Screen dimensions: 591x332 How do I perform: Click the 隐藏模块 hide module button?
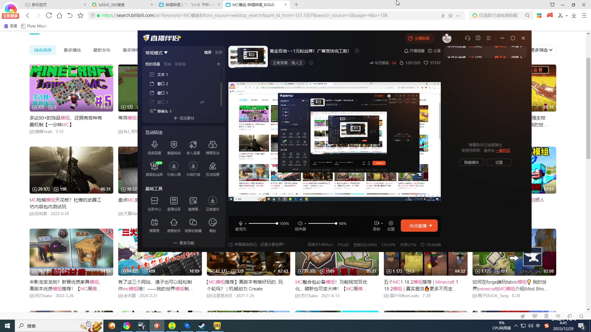(471, 162)
